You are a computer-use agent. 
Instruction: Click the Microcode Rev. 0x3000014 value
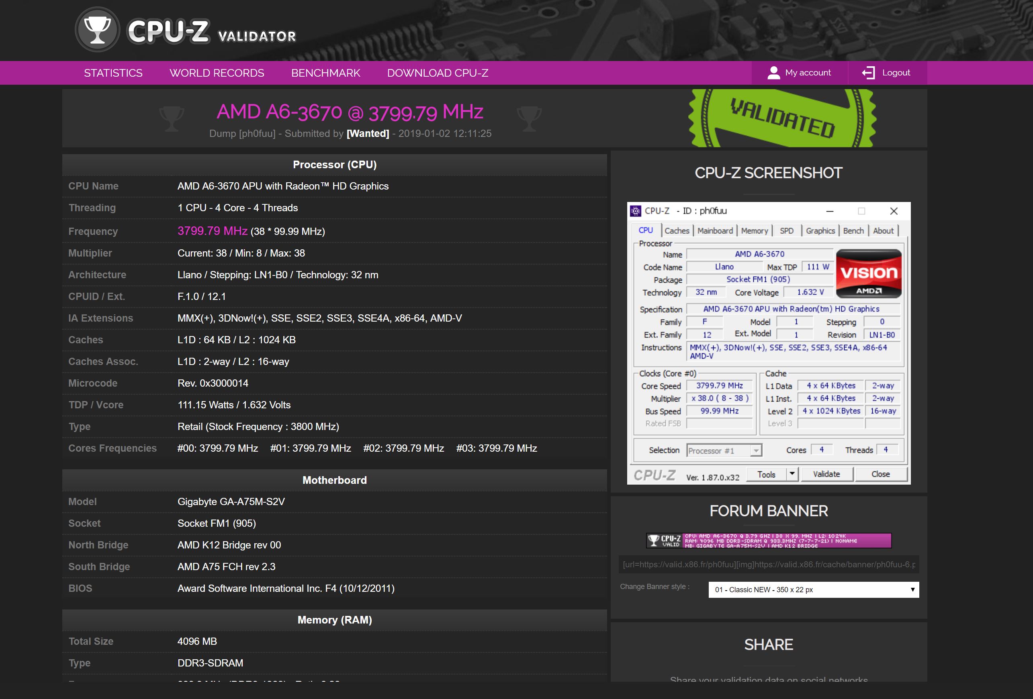pyautogui.click(x=213, y=383)
